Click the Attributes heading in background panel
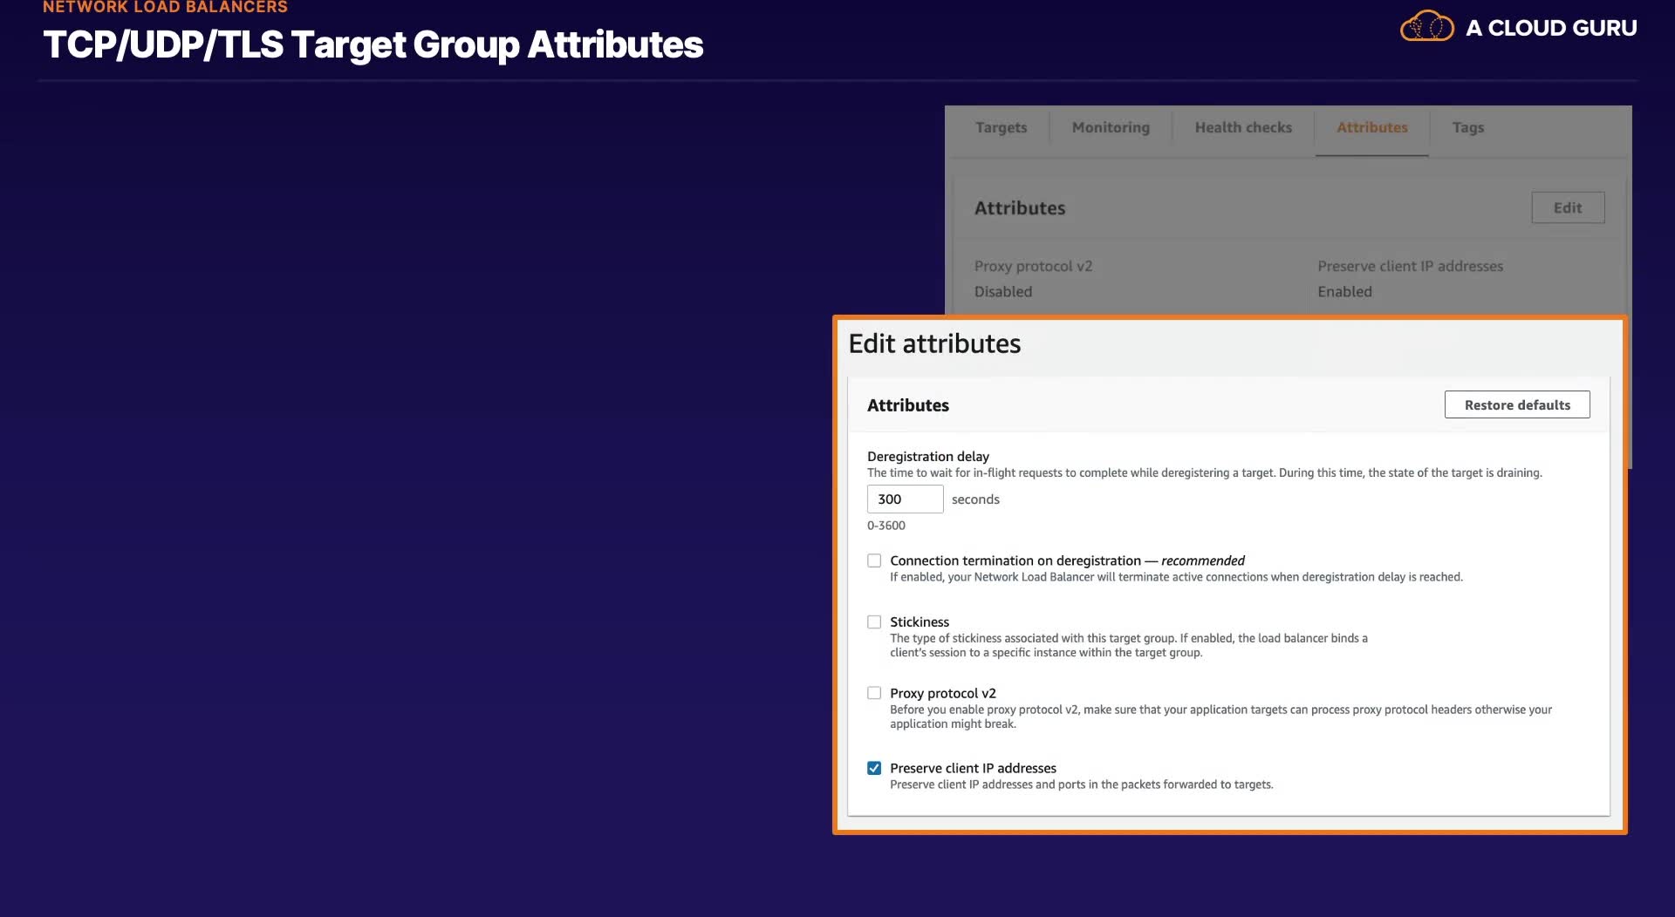1675x917 pixels. [1020, 207]
